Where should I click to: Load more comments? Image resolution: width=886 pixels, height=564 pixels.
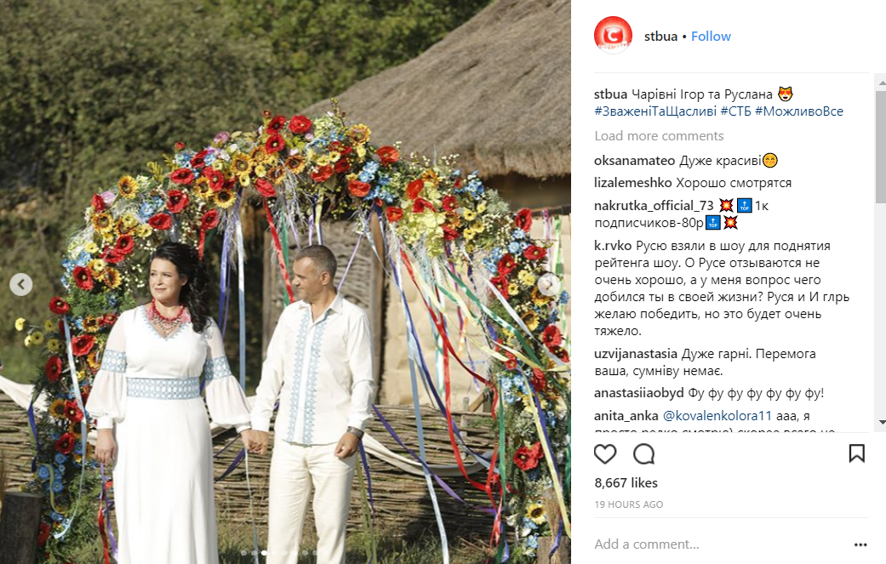(659, 136)
